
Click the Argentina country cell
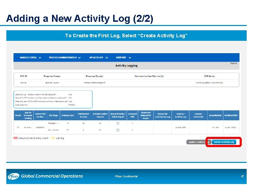point(40,127)
